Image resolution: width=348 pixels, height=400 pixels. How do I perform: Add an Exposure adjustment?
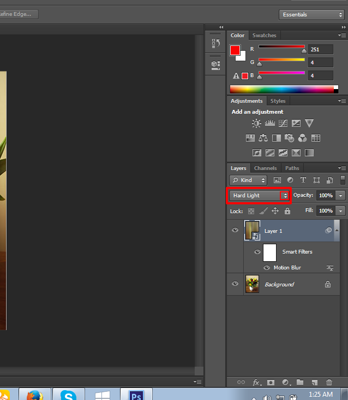296,123
